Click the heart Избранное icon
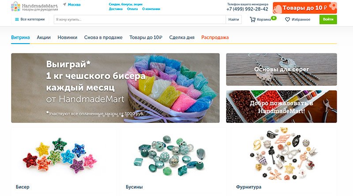Viewport: 353px width, 196px height. [288, 19]
